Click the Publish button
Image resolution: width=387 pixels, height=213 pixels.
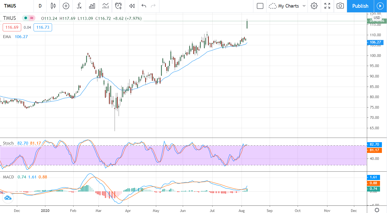coord(360,6)
